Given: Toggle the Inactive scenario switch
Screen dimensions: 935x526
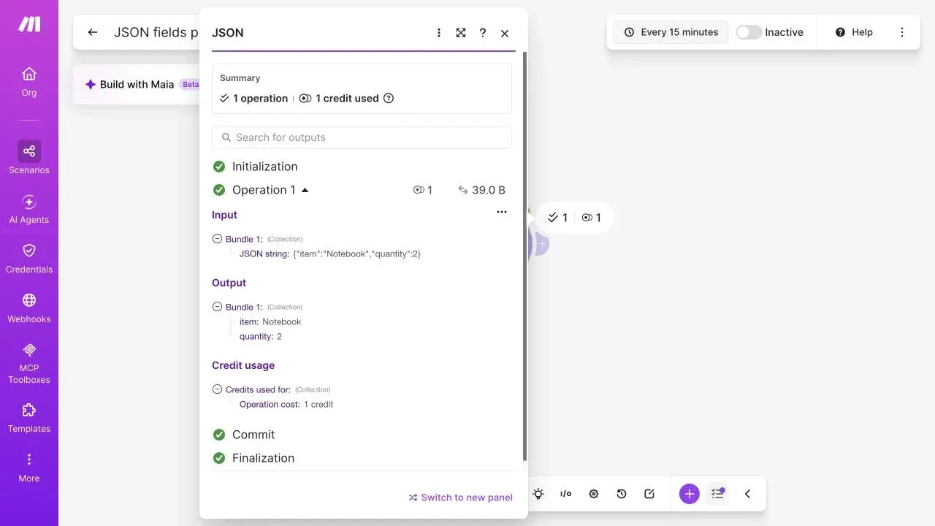Looking at the screenshot, I should (x=749, y=32).
